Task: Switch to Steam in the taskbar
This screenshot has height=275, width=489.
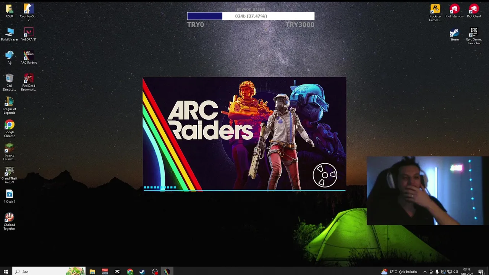Action: (142, 272)
